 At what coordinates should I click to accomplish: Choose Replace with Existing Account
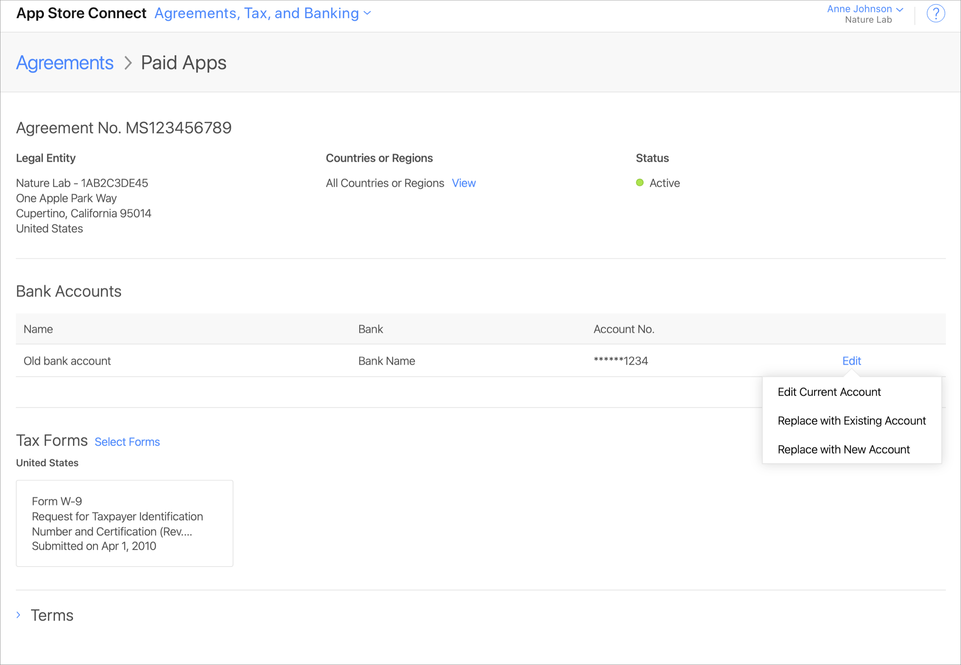click(x=851, y=421)
